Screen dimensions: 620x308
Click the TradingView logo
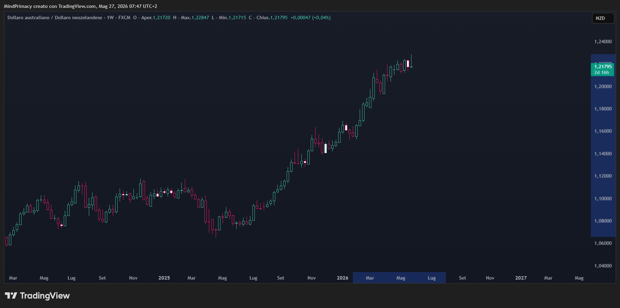coord(37,296)
